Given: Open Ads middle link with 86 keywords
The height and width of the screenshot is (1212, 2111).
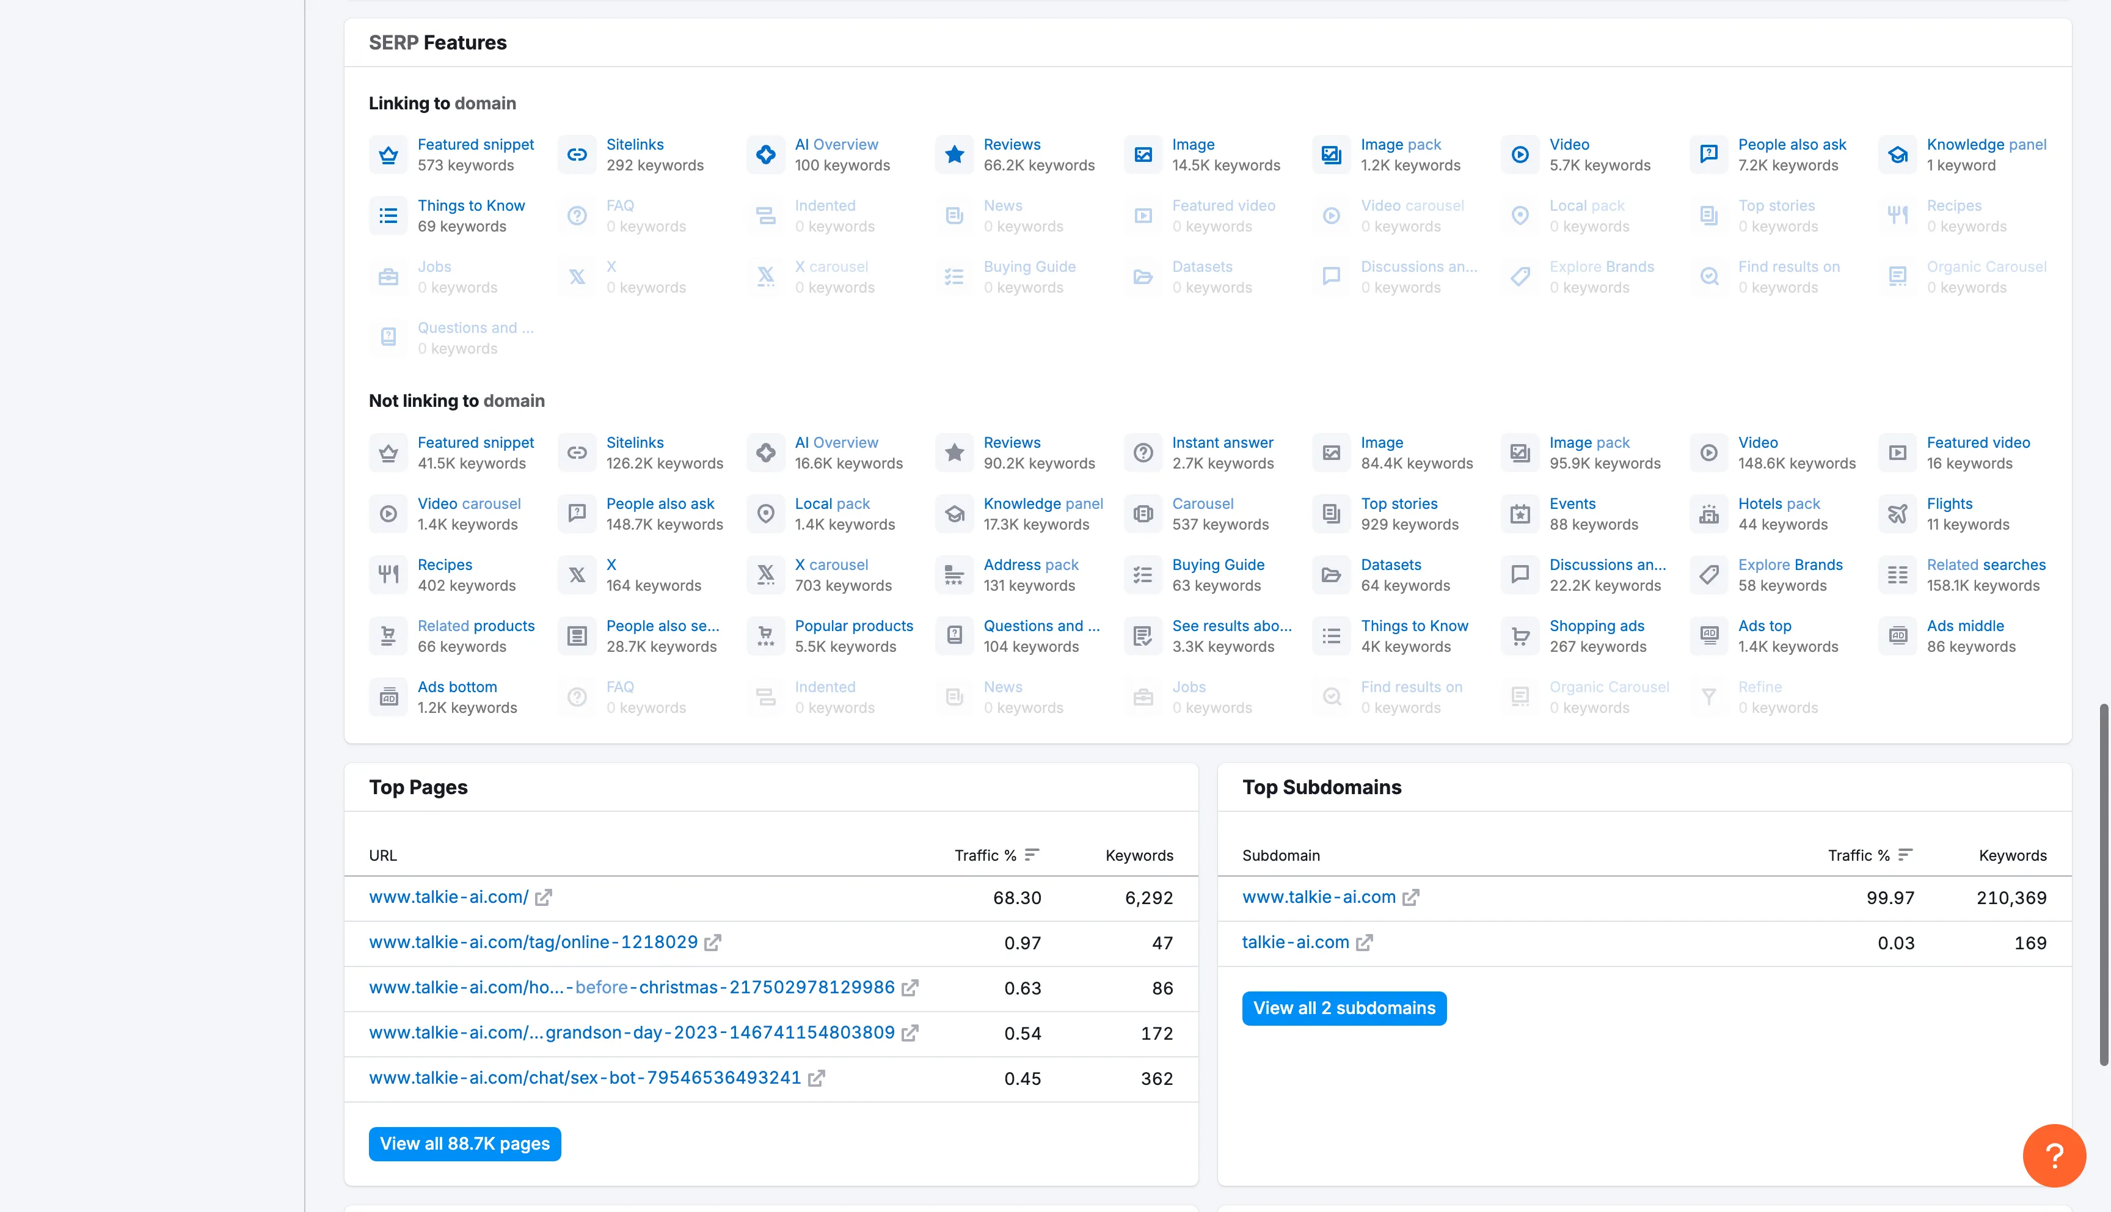Looking at the screenshot, I should pyautogui.click(x=1964, y=625).
